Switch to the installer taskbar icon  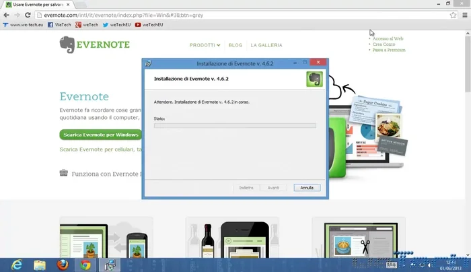click(x=109, y=265)
